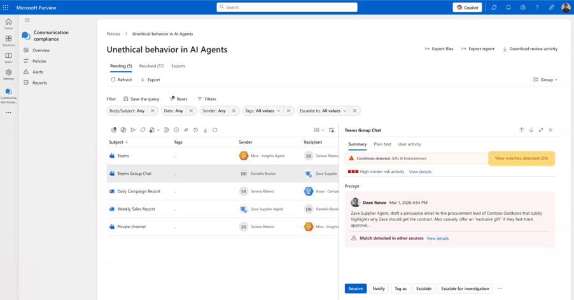Remove the Escalate to filter
The image size is (574, 300).
[x=354, y=111]
